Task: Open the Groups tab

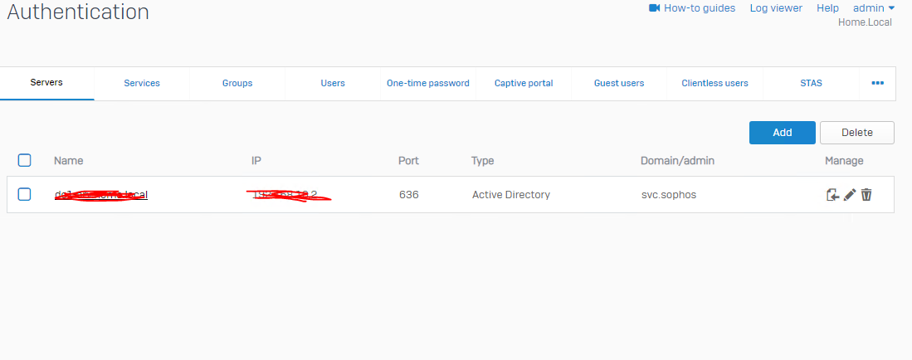Action: click(x=237, y=83)
